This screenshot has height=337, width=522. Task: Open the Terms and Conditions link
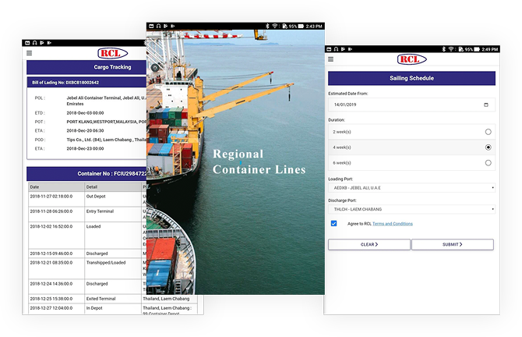coord(393,224)
